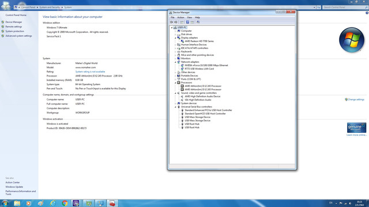Click the shield icon beside System protection

click(x=3, y=31)
